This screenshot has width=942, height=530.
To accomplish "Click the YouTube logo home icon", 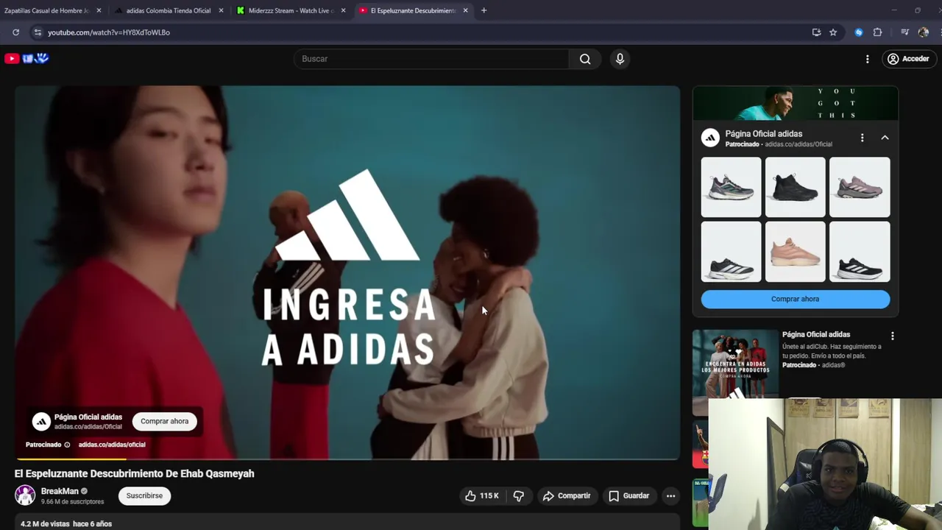I will [12, 58].
